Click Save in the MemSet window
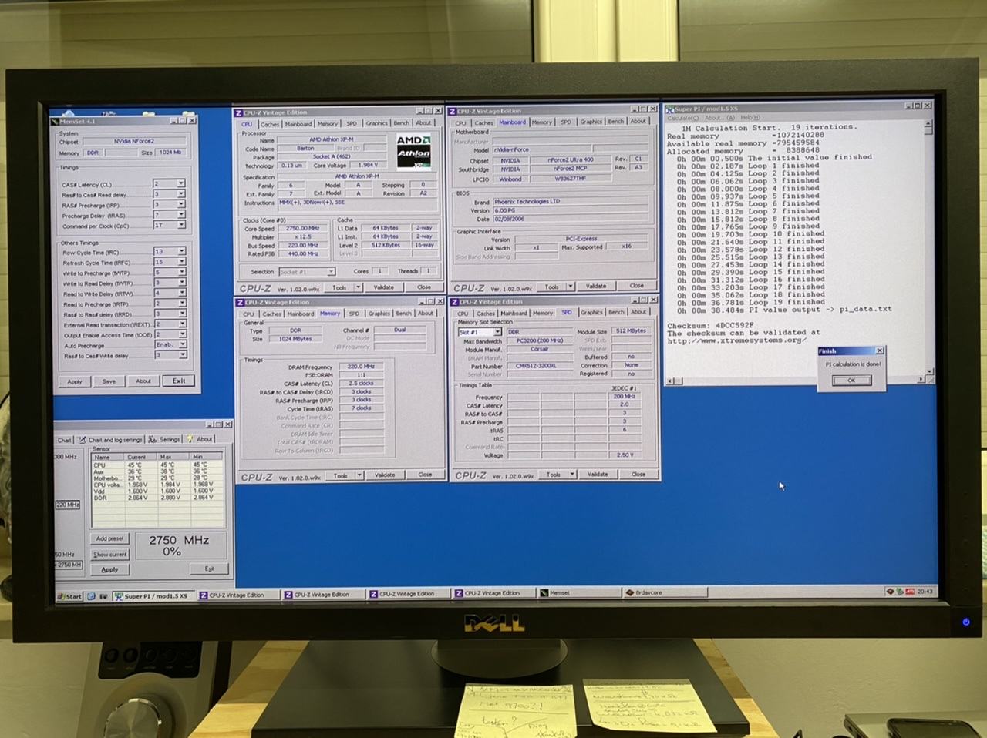987x738 pixels. (109, 381)
